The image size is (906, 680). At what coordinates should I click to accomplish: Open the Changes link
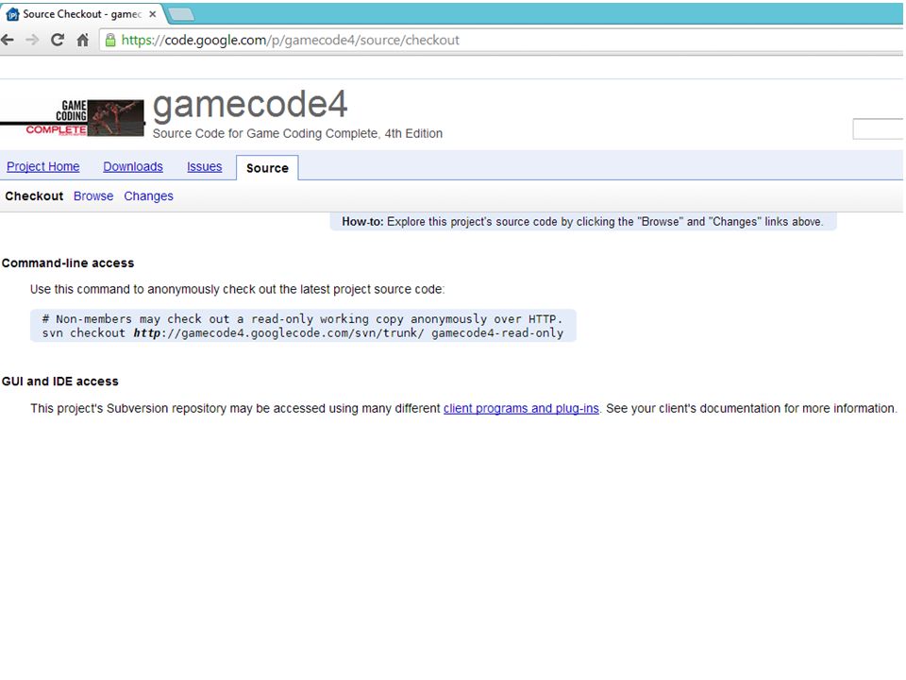coord(148,196)
